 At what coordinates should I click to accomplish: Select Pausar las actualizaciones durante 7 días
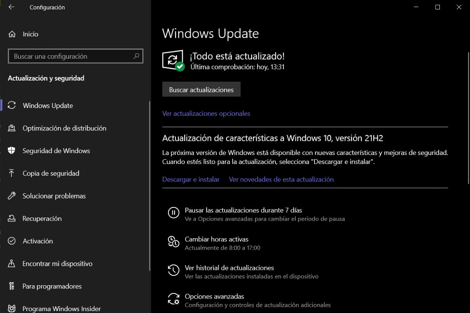(243, 210)
